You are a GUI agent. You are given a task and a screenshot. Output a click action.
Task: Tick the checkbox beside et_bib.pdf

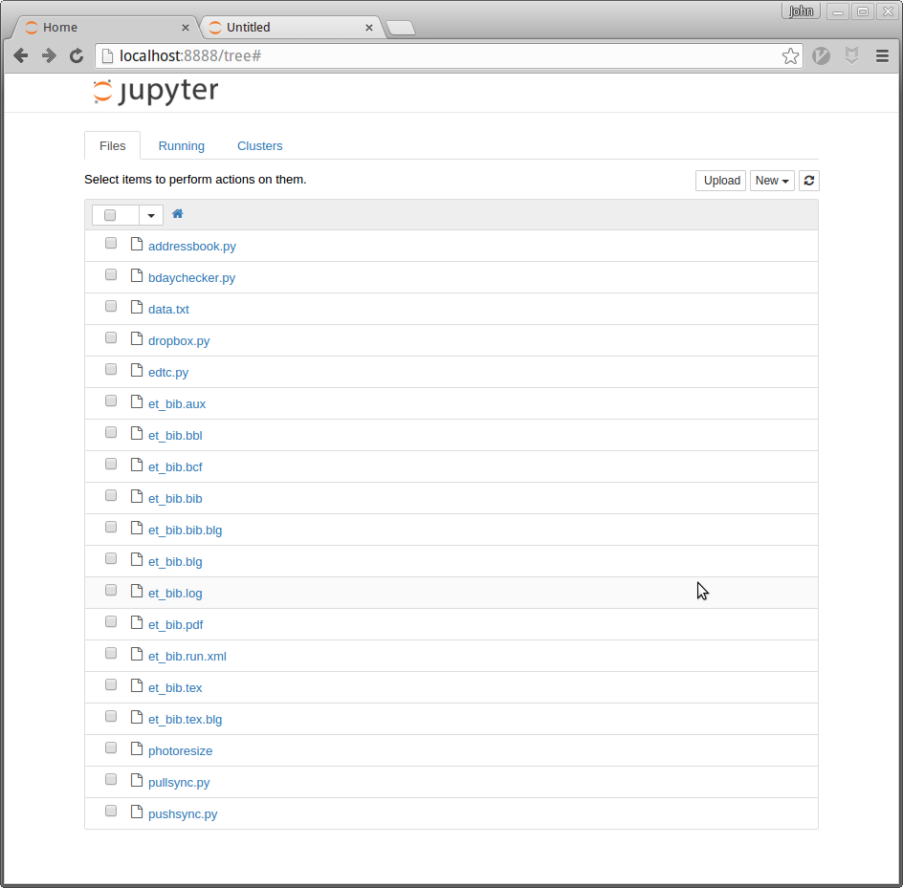[111, 622]
